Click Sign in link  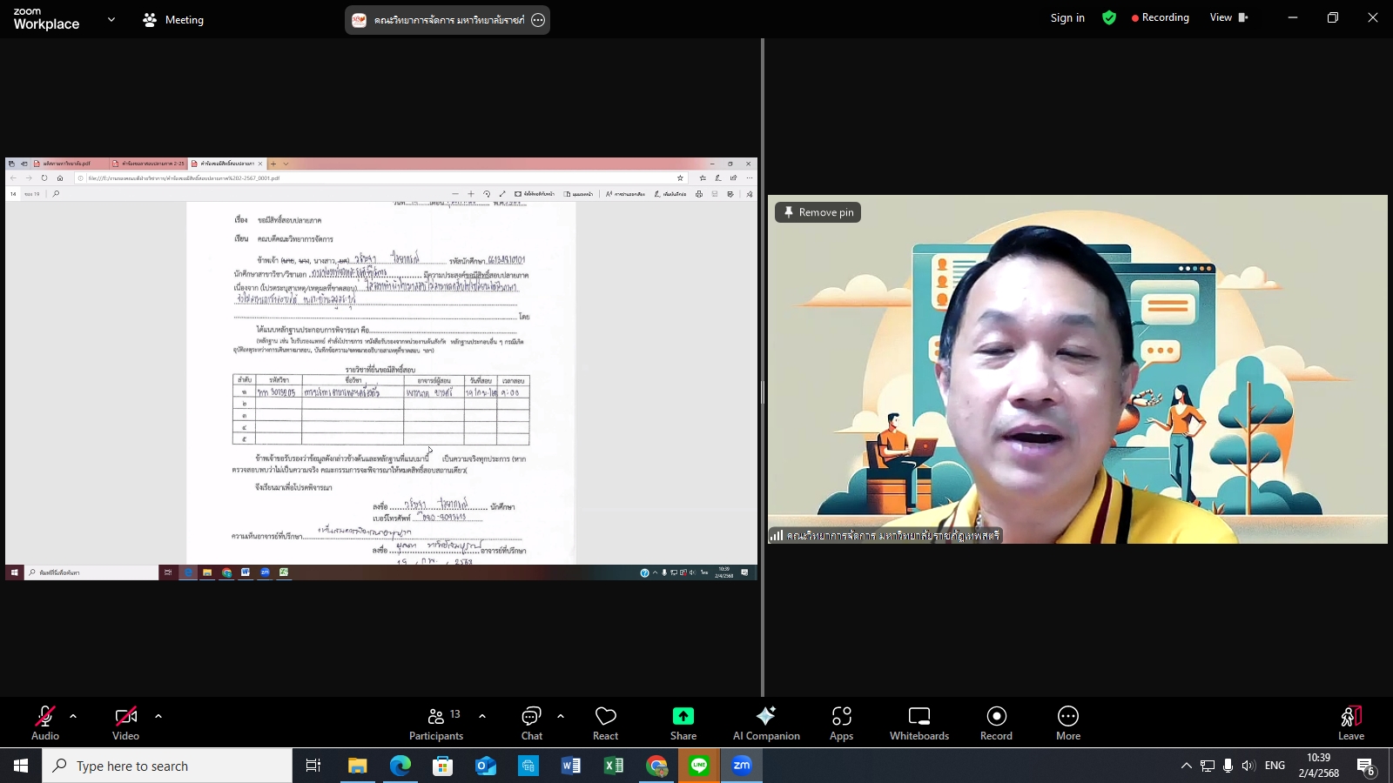(x=1067, y=17)
